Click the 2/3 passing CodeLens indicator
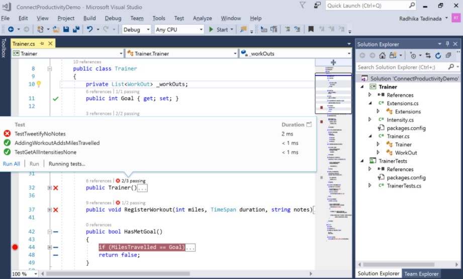The height and width of the screenshot is (279, 463). [x=131, y=181]
